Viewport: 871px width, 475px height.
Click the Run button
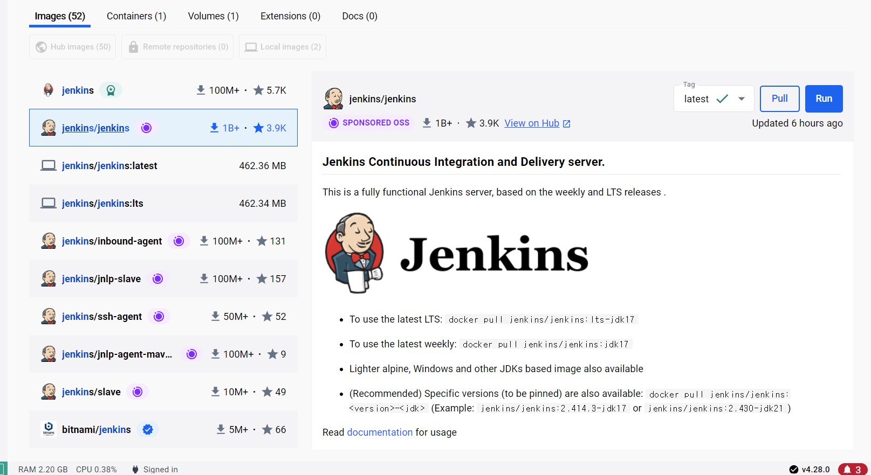pyautogui.click(x=824, y=99)
